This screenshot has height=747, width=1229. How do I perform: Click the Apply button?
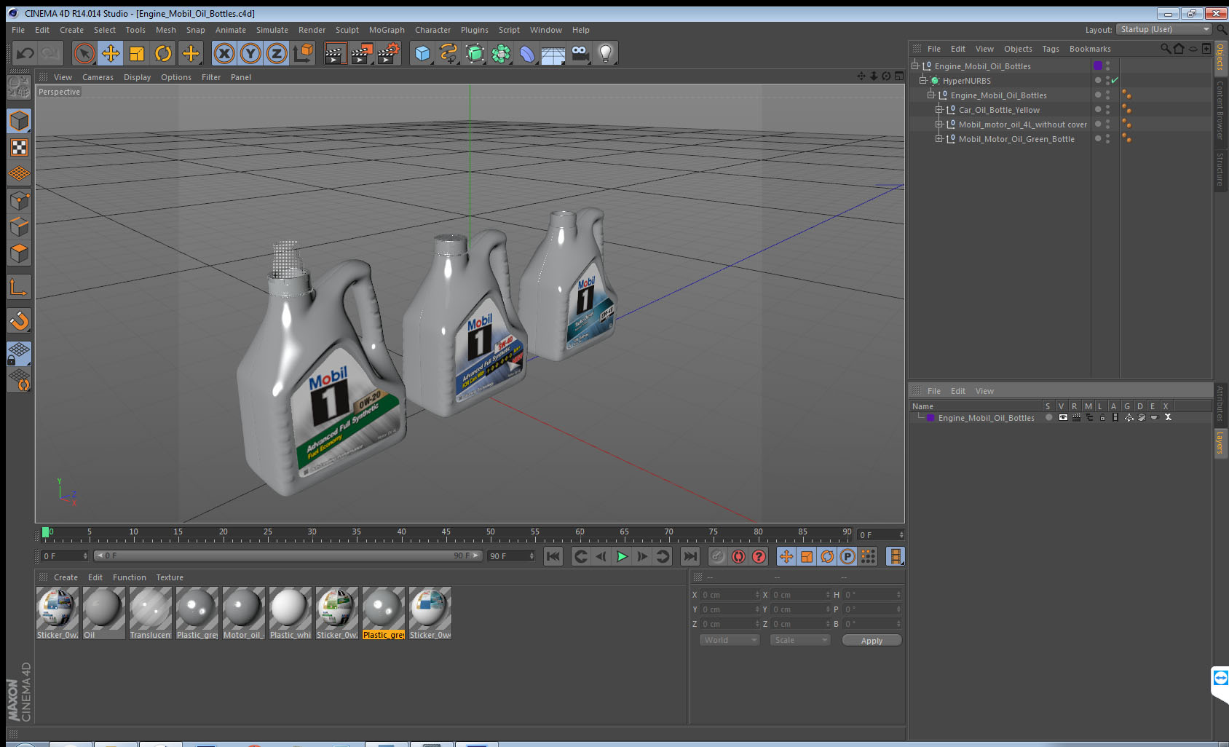(872, 640)
